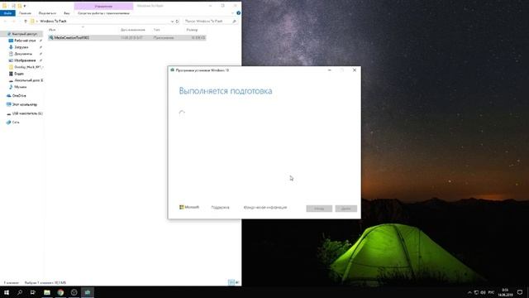
Task: Click the Microsoft logo in setup window
Action: [x=189, y=207]
